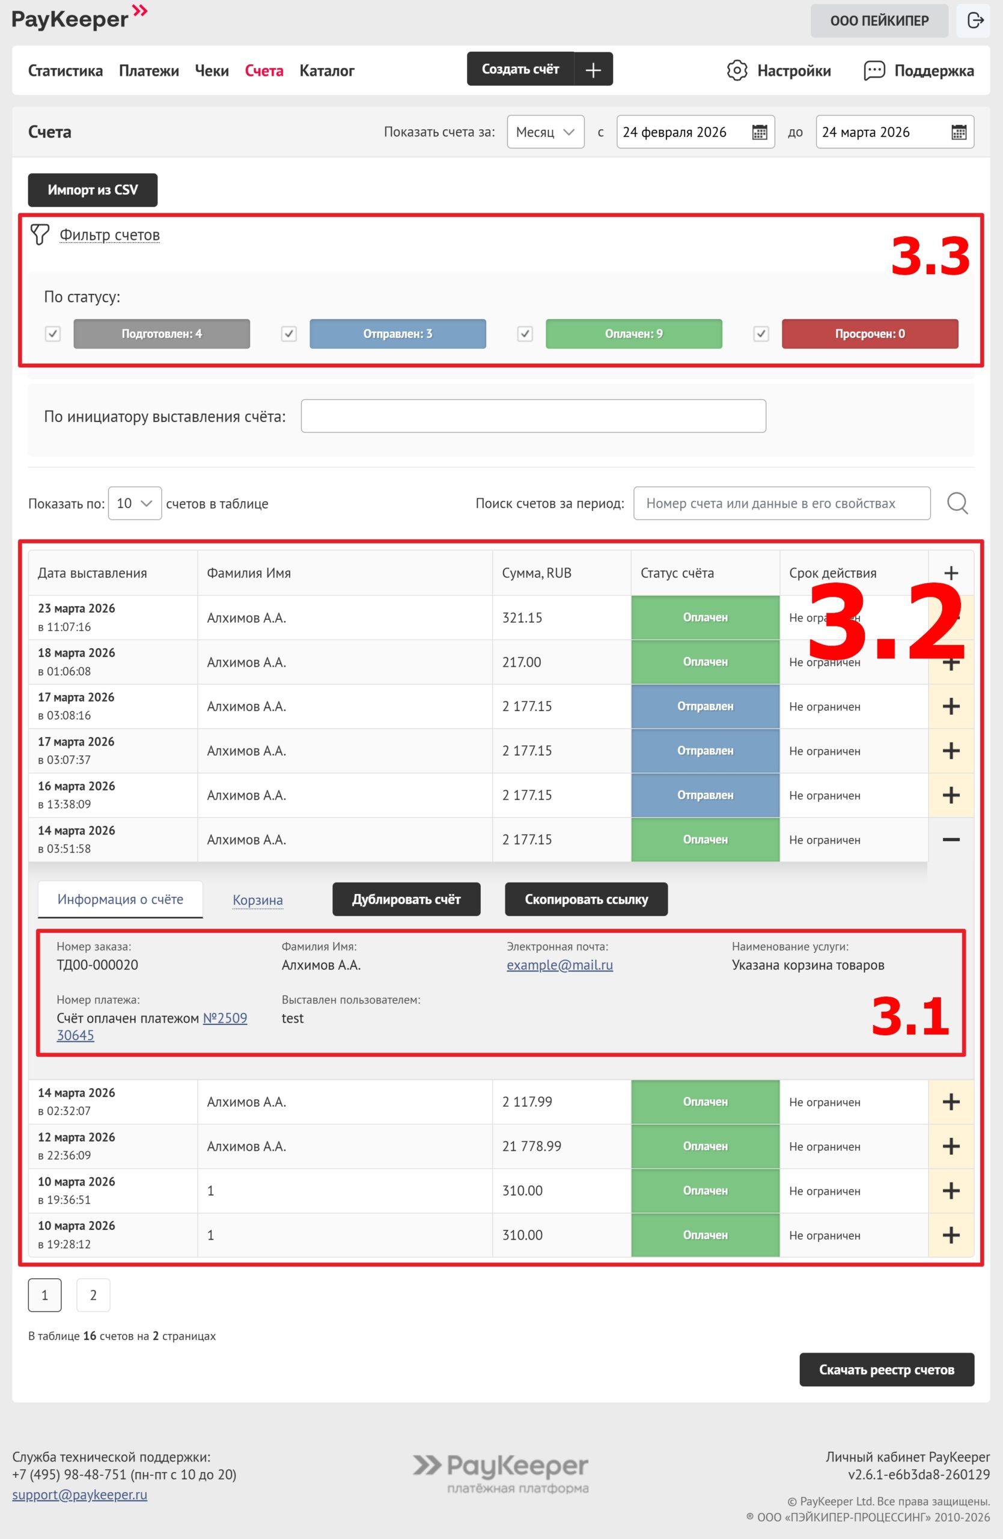Switch to the Корзина tab
This screenshot has height=1539, width=1003.
click(257, 899)
